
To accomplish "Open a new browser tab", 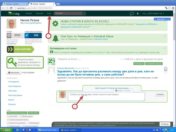I will pyautogui.click(x=58, y=4).
